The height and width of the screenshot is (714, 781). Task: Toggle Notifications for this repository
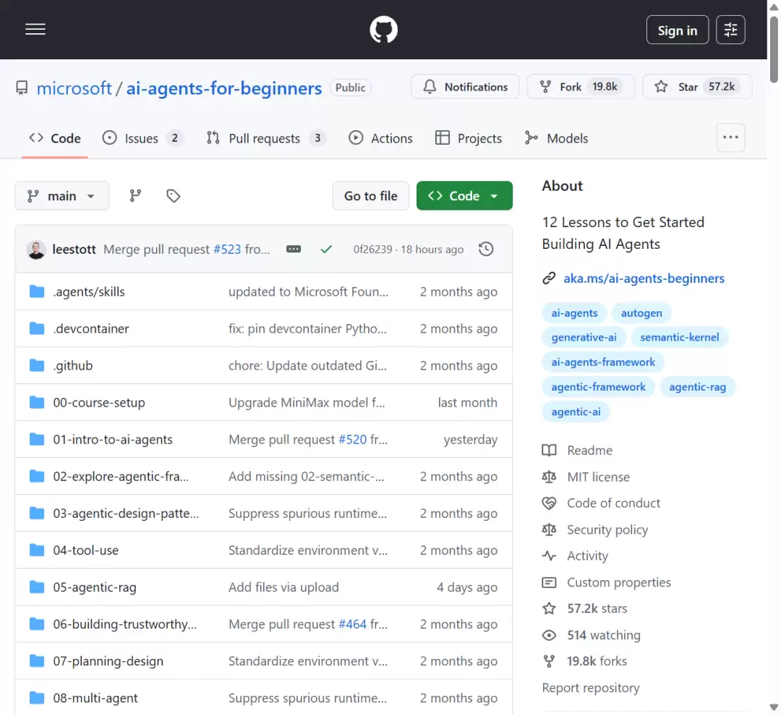coord(465,87)
